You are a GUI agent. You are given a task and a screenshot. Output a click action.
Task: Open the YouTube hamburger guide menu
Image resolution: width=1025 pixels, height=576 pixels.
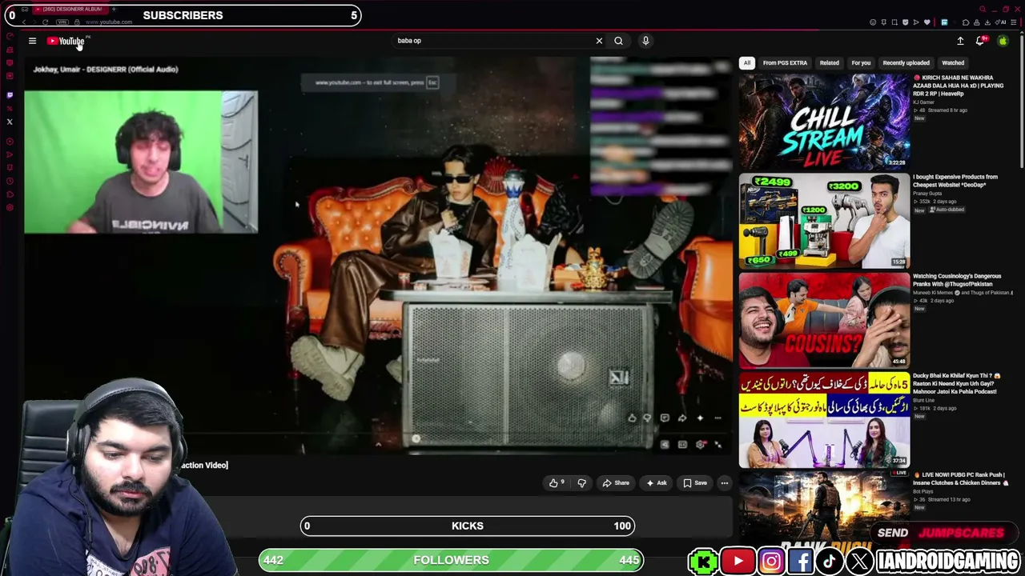32,41
